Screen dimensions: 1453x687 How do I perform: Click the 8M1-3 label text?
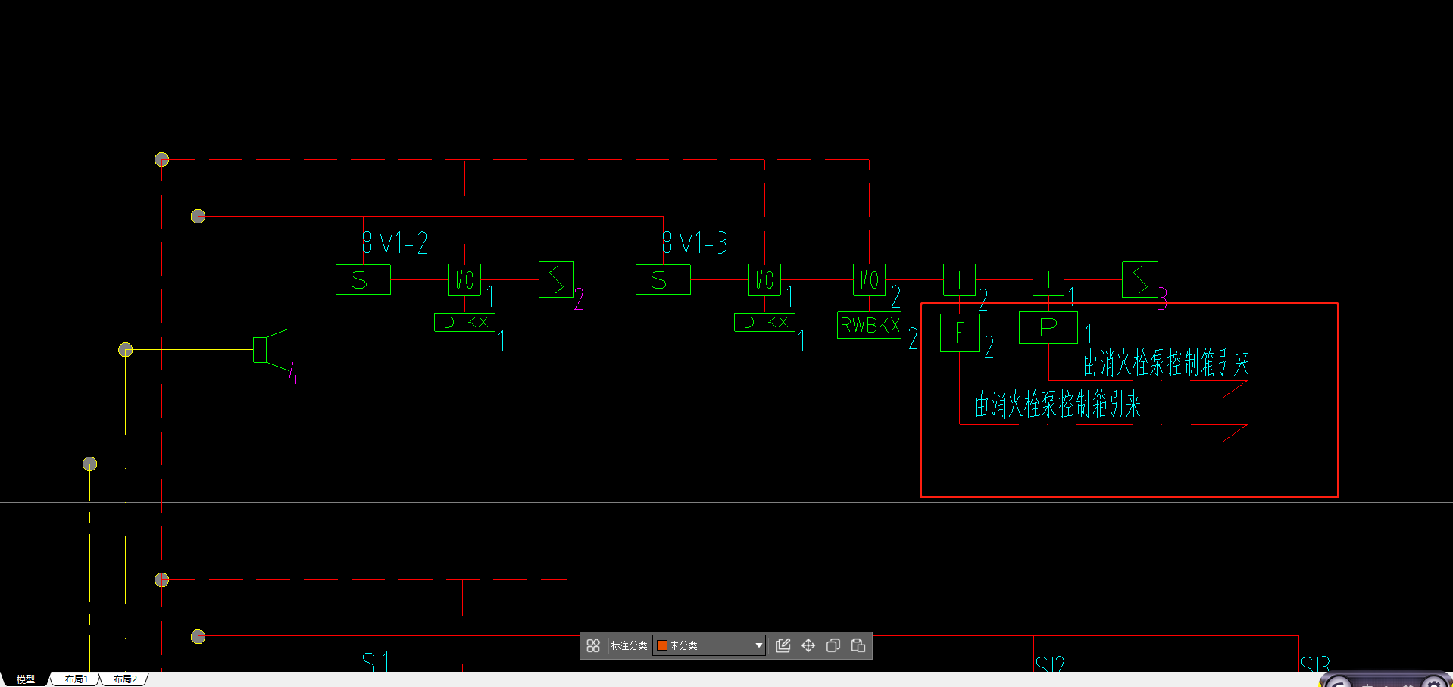tap(695, 243)
